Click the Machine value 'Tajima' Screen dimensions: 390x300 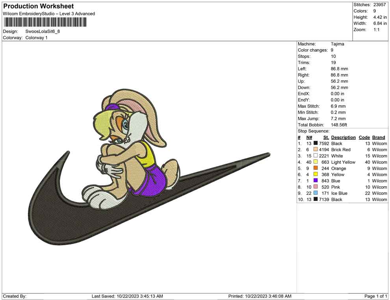point(337,44)
